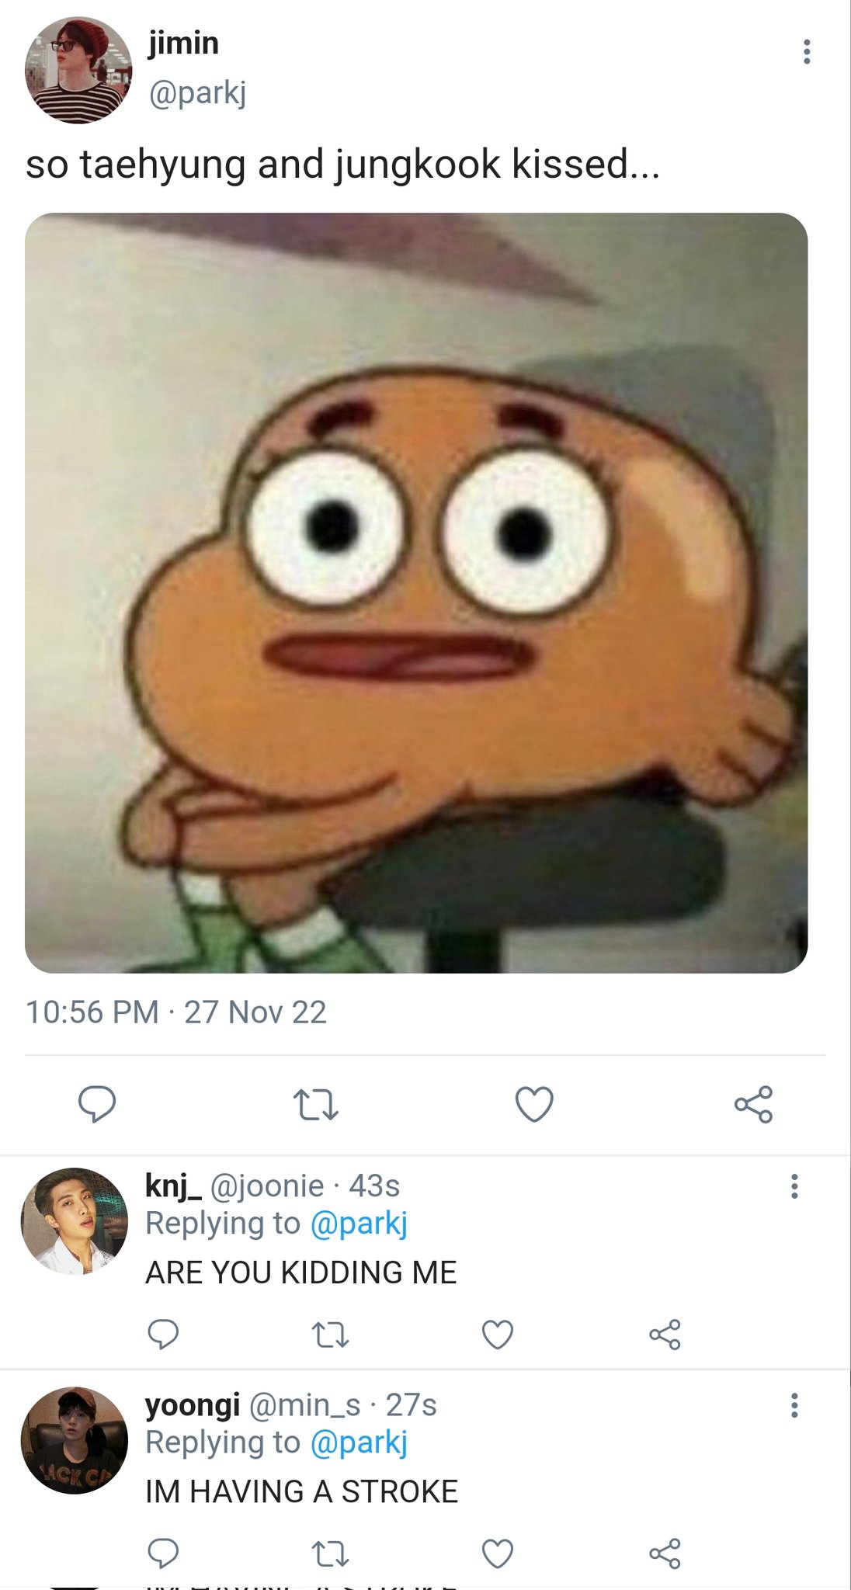Viewport: 851px width, 1590px height.
Task: Like yoongi's reply
Action: point(498,1554)
